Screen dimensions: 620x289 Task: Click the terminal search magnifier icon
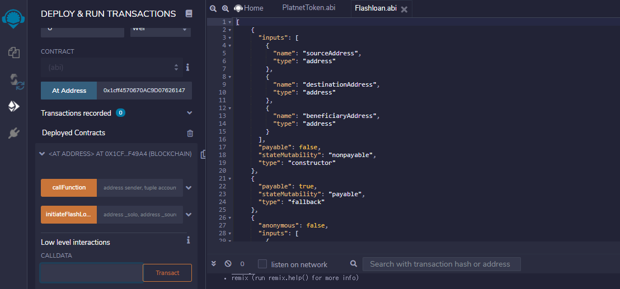coord(354,263)
